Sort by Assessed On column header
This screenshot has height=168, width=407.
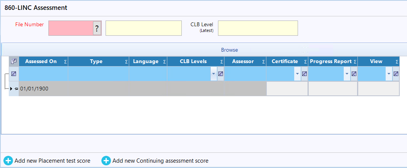(41, 61)
